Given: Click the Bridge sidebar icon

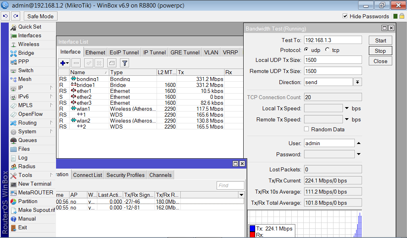Looking at the screenshot, I should click(x=13, y=53).
